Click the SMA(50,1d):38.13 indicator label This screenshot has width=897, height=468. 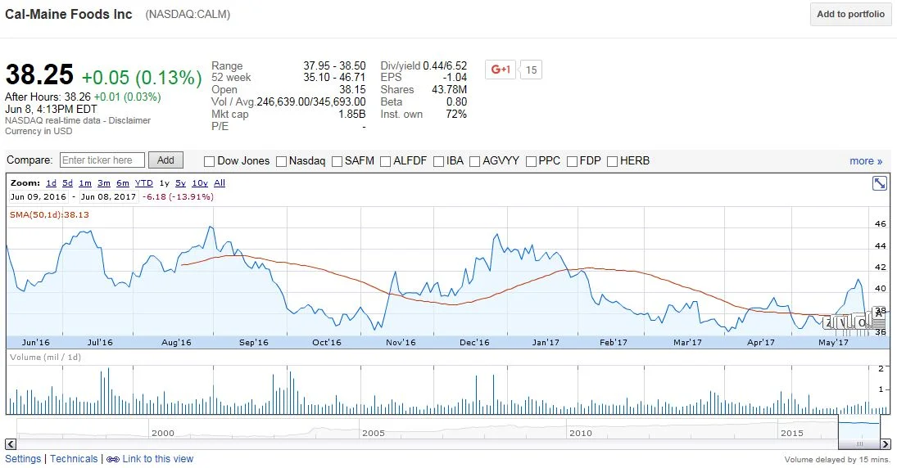click(x=49, y=215)
